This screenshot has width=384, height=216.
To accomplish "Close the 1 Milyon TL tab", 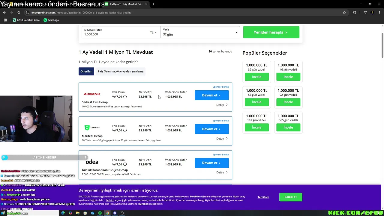I will 146,4.
